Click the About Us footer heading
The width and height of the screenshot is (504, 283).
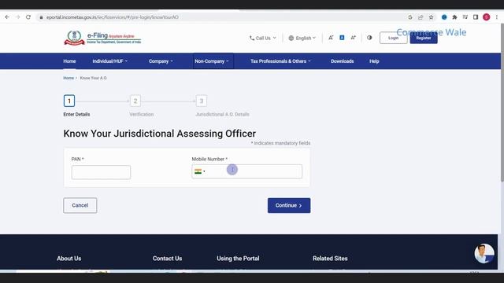[69, 259]
